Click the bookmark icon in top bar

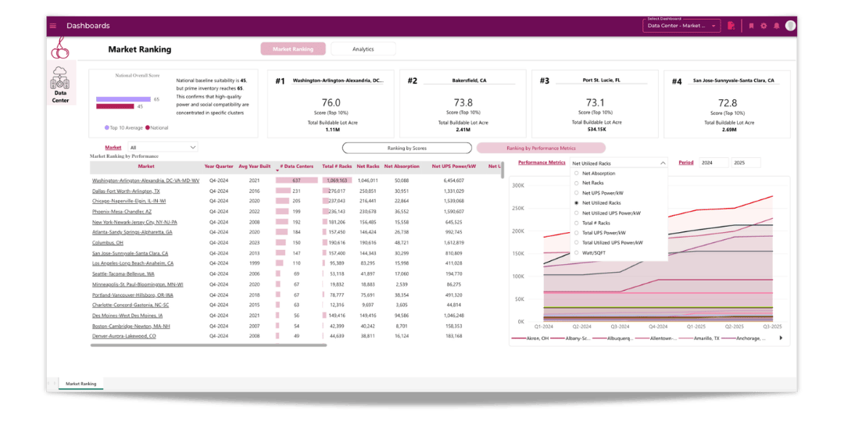[751, 26]
